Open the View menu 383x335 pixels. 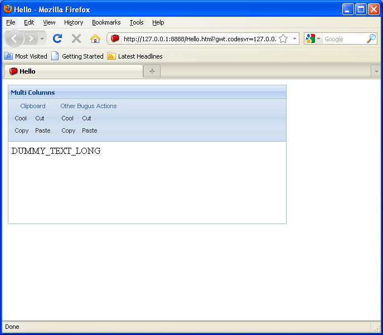click(49, 22)
